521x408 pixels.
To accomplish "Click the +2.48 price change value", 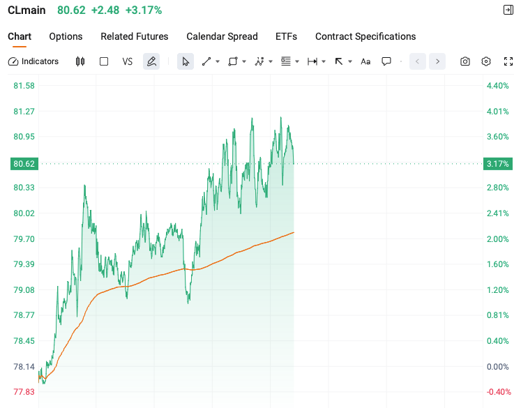I will tap(105, 10).
